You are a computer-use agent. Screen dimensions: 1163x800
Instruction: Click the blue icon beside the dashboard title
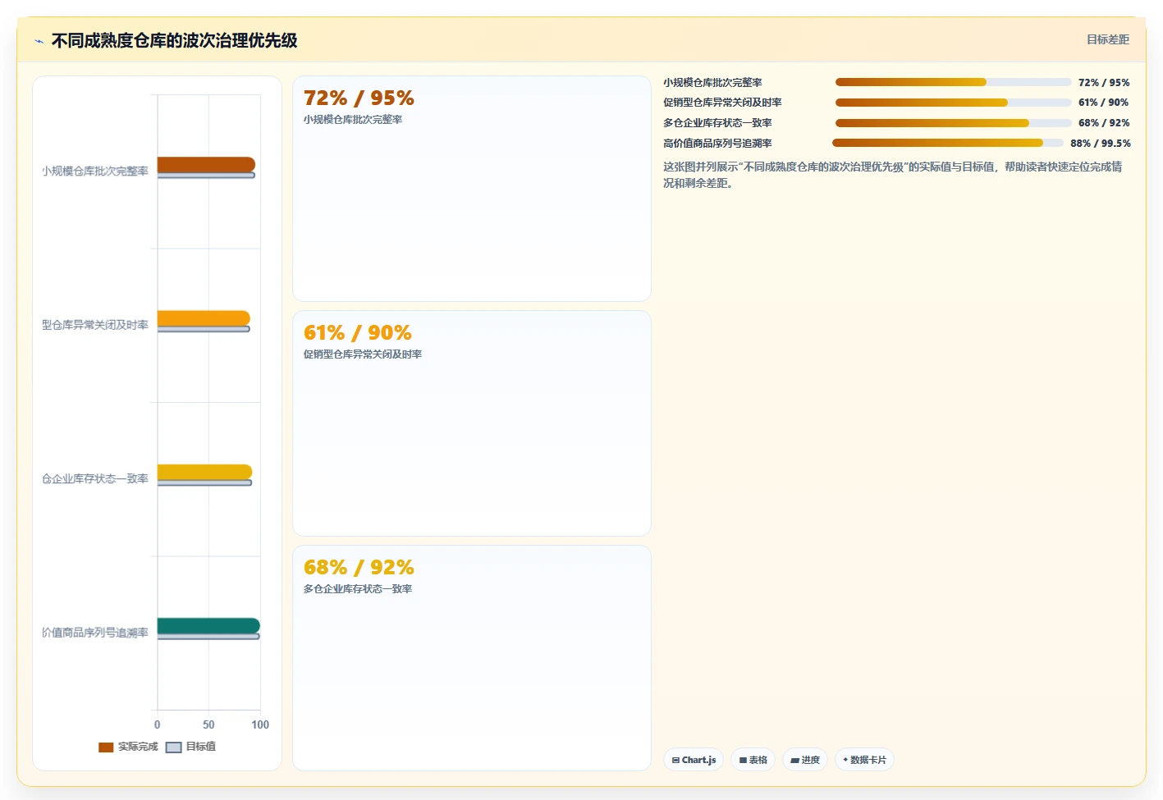[x=39, y=41]
